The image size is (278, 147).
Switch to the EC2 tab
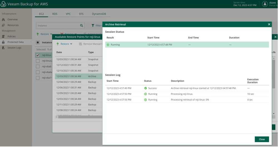pos(41,14)
